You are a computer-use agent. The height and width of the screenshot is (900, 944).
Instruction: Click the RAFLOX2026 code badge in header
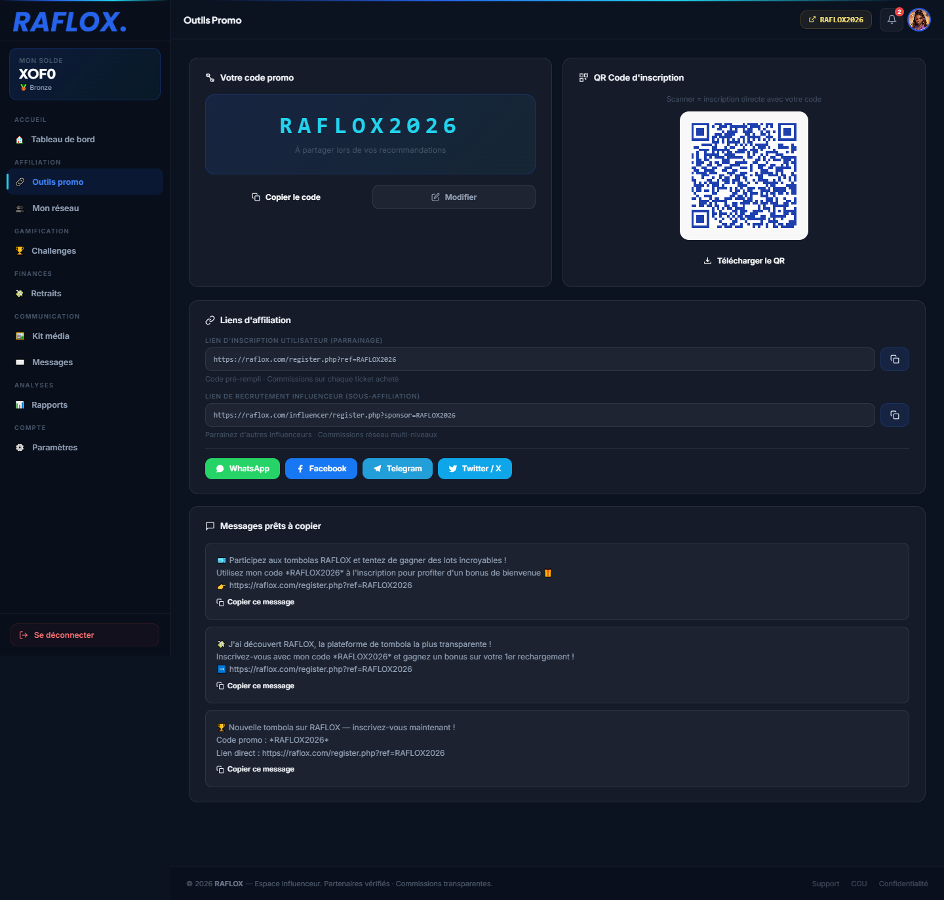[x=836, y=20]
